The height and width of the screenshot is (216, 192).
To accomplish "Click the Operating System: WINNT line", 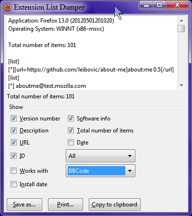I will (56, 29).
